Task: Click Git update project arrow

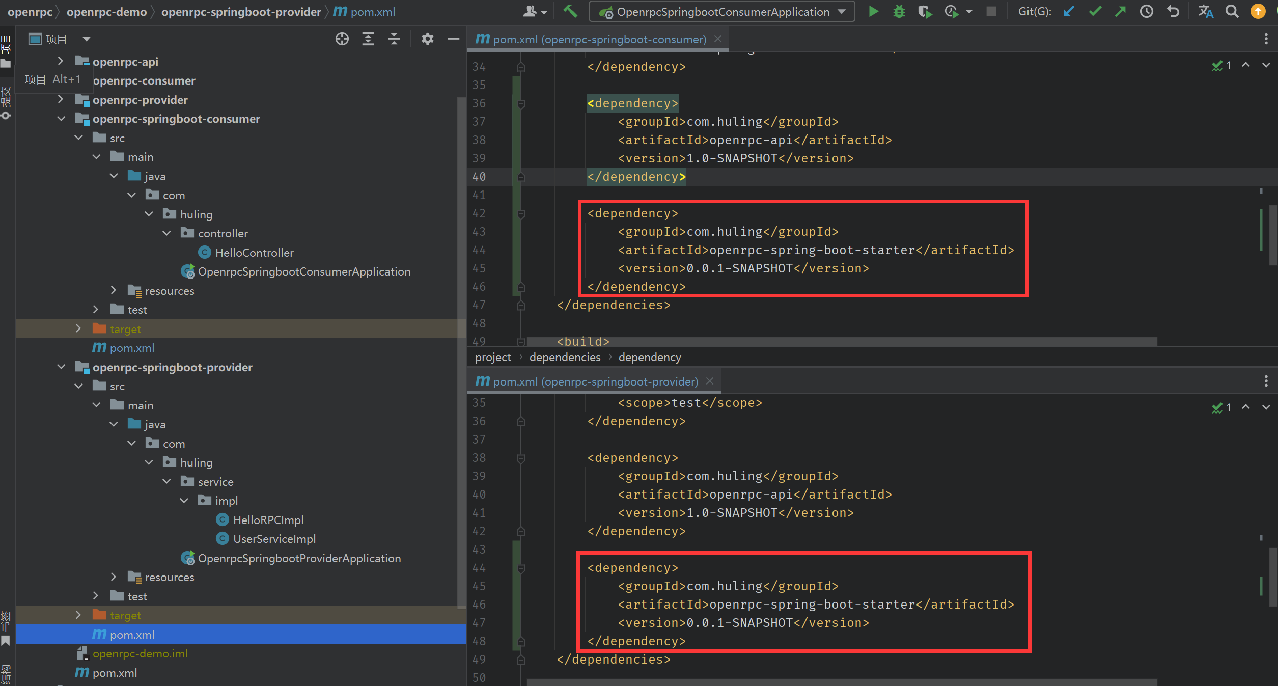Action: (1069, 11)
